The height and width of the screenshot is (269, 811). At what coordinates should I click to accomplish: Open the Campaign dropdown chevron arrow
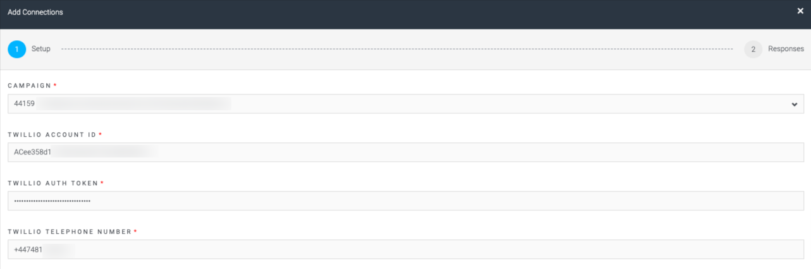795,105
